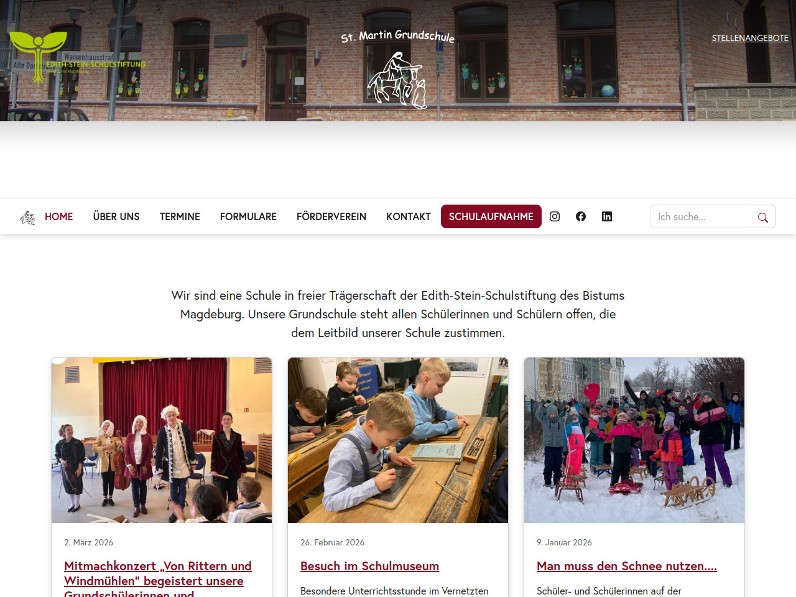Select FORMULARE in the navigation bar
Image resolution: width=796 pixels, height=597 pixels.
pos(248,216)
